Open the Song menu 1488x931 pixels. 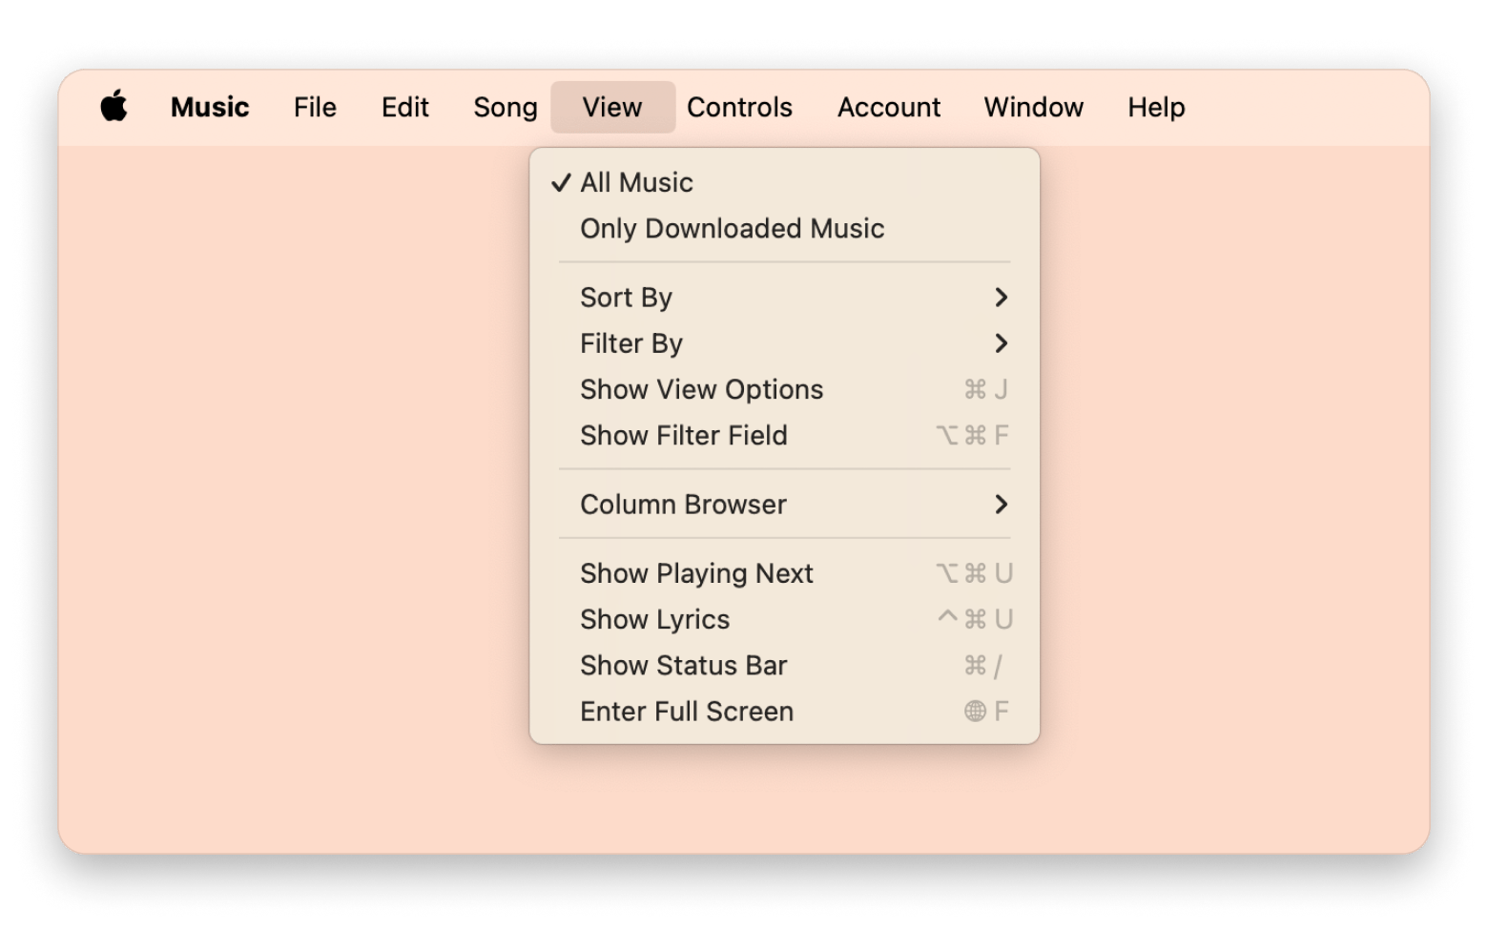pos(506,107)
